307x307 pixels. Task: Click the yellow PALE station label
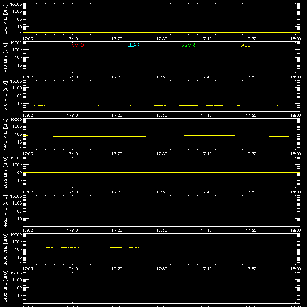tap(244, 45)
